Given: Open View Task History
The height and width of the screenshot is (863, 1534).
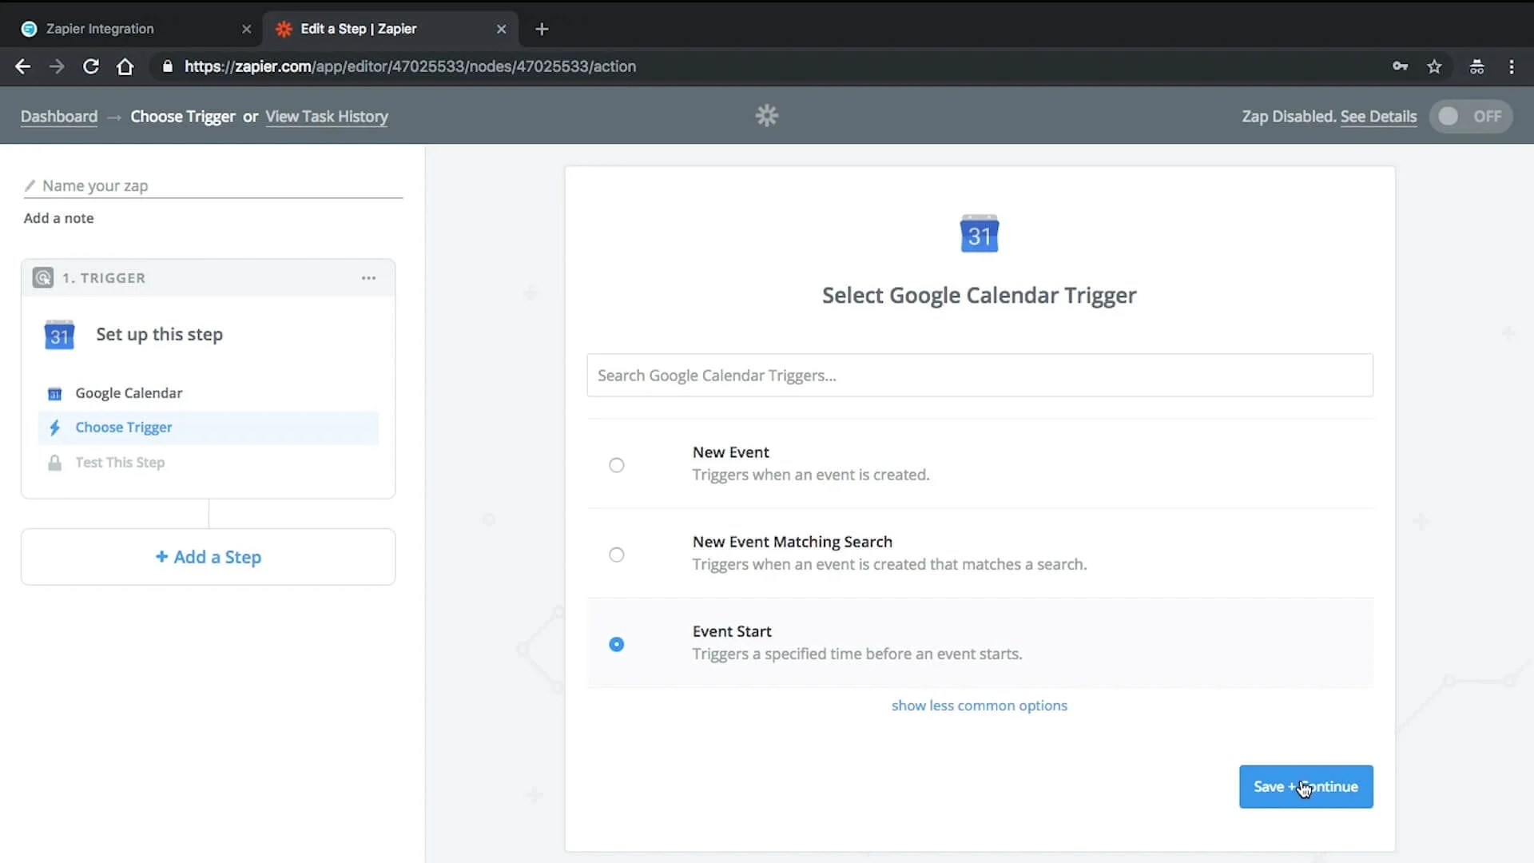Looking at the screenshot, I should click(x=327, y=117).
